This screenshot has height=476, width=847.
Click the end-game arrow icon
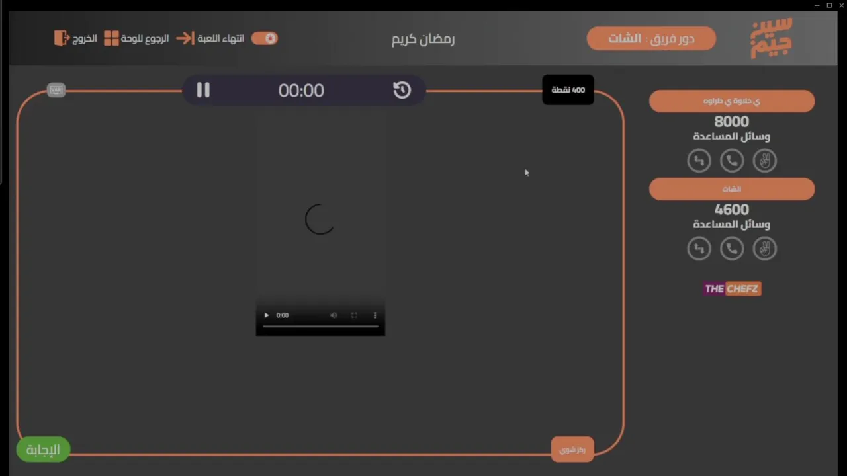(x=185, y=38)
